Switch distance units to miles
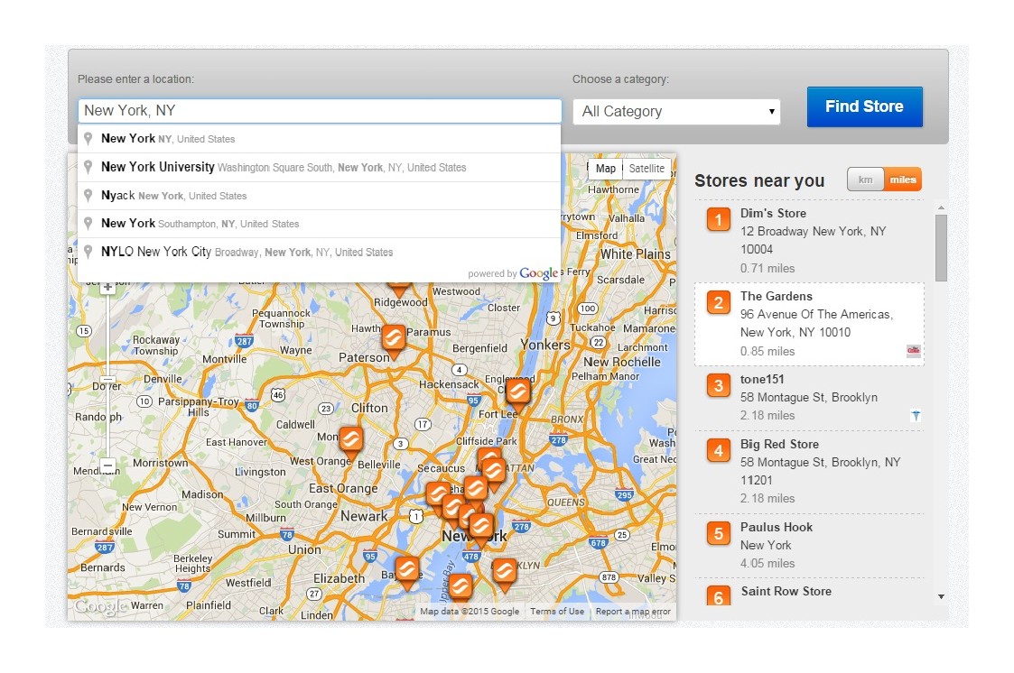The height and width of the screenshot is (673, 1014). pyautogui.click(x=902, y=180)
